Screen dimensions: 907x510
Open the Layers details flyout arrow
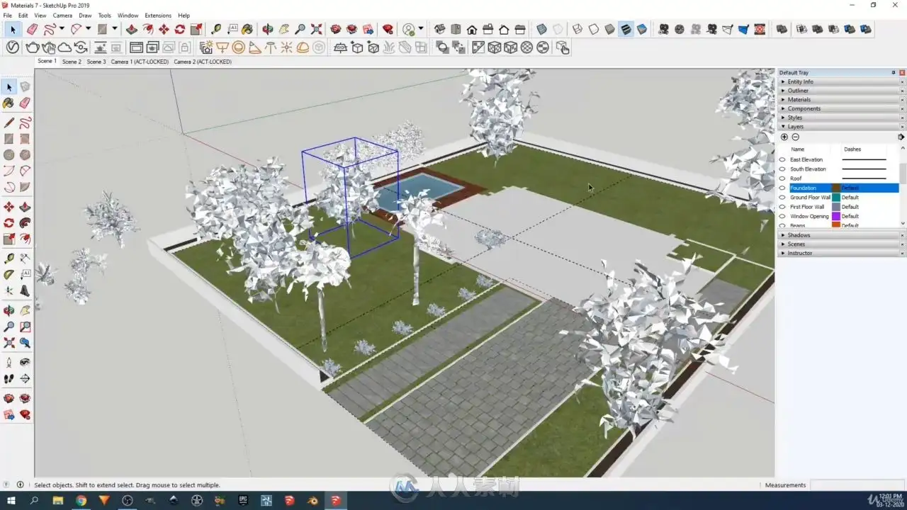pos(901,137)
